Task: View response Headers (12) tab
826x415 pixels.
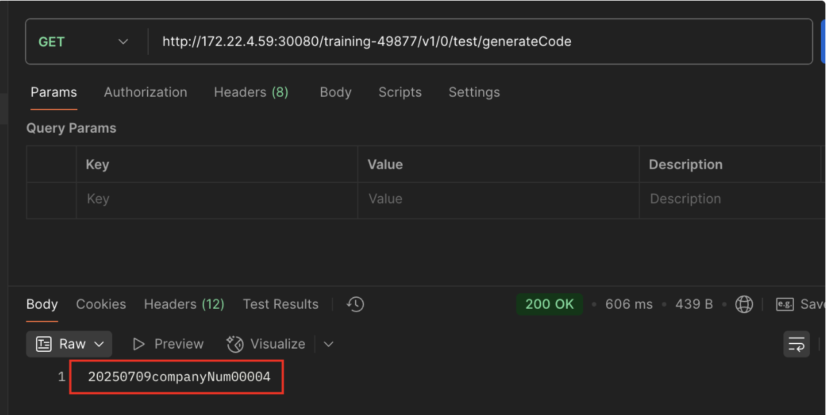Action: (184, 304)
